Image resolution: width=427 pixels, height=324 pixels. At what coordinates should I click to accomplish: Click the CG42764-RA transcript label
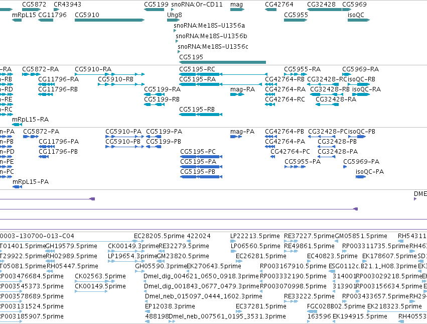(286, 89)
